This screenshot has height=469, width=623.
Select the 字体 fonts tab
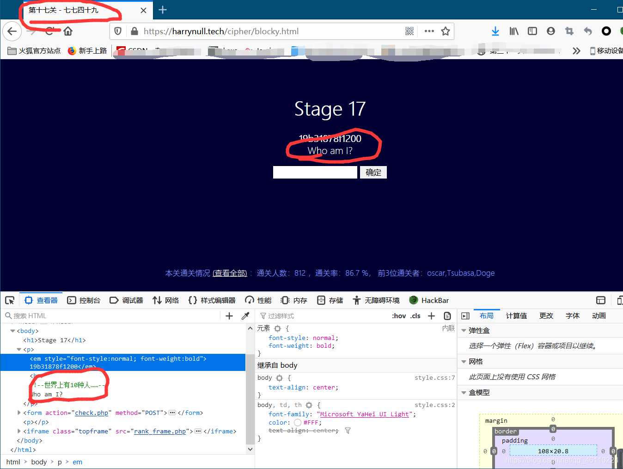(573, 315)
